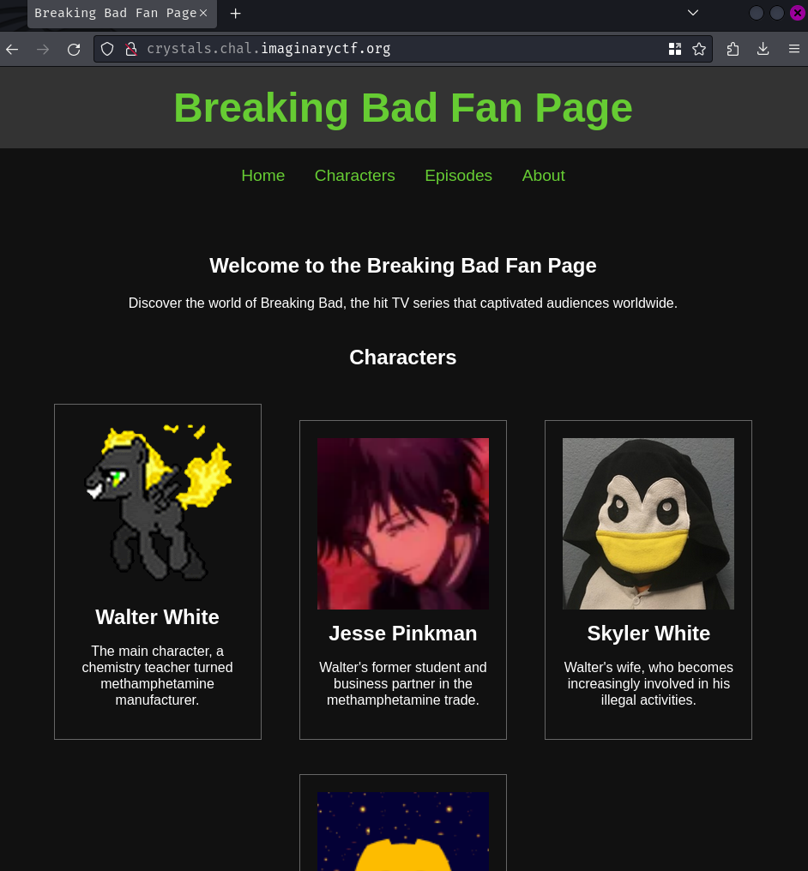Click the Skyler White penguin image
This screenshot has height=871, width=808.
click(648, 524)
